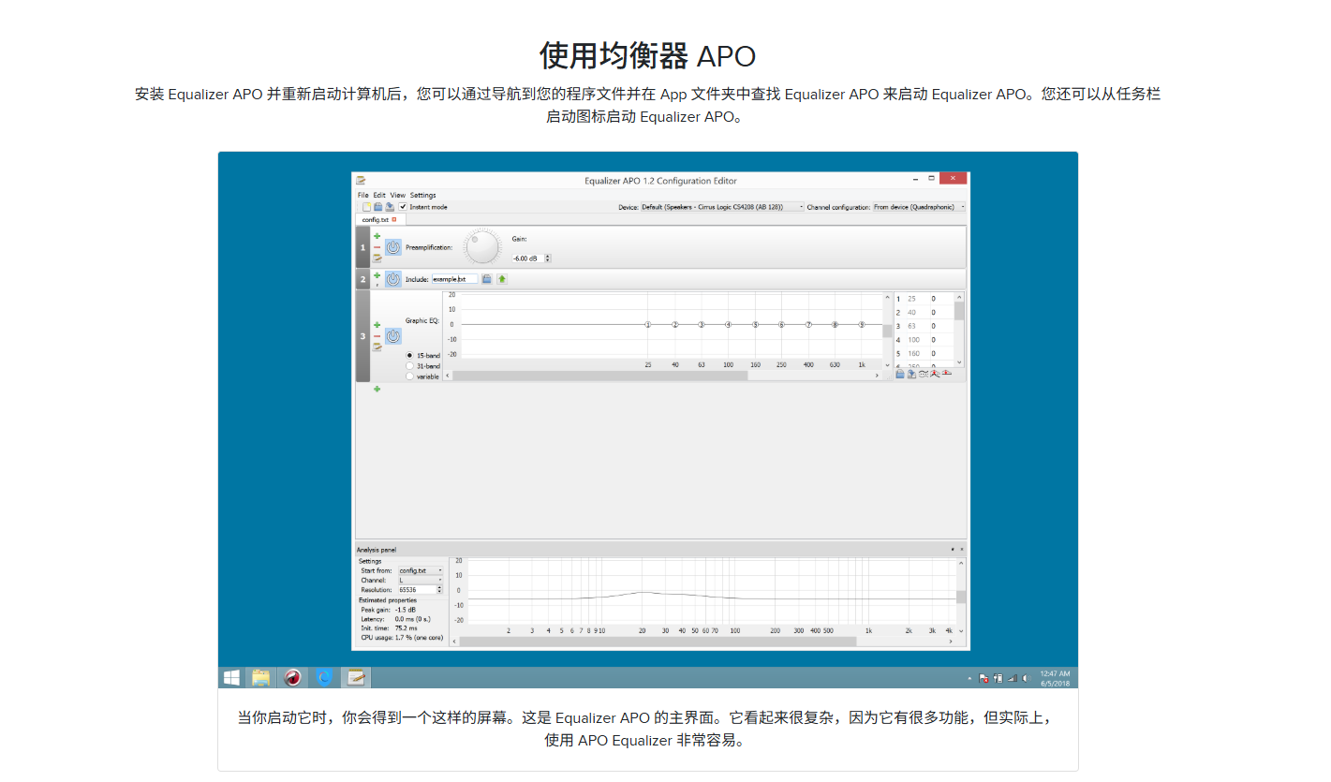Open the File menu

pyautogui.click(x=363, y=195)
